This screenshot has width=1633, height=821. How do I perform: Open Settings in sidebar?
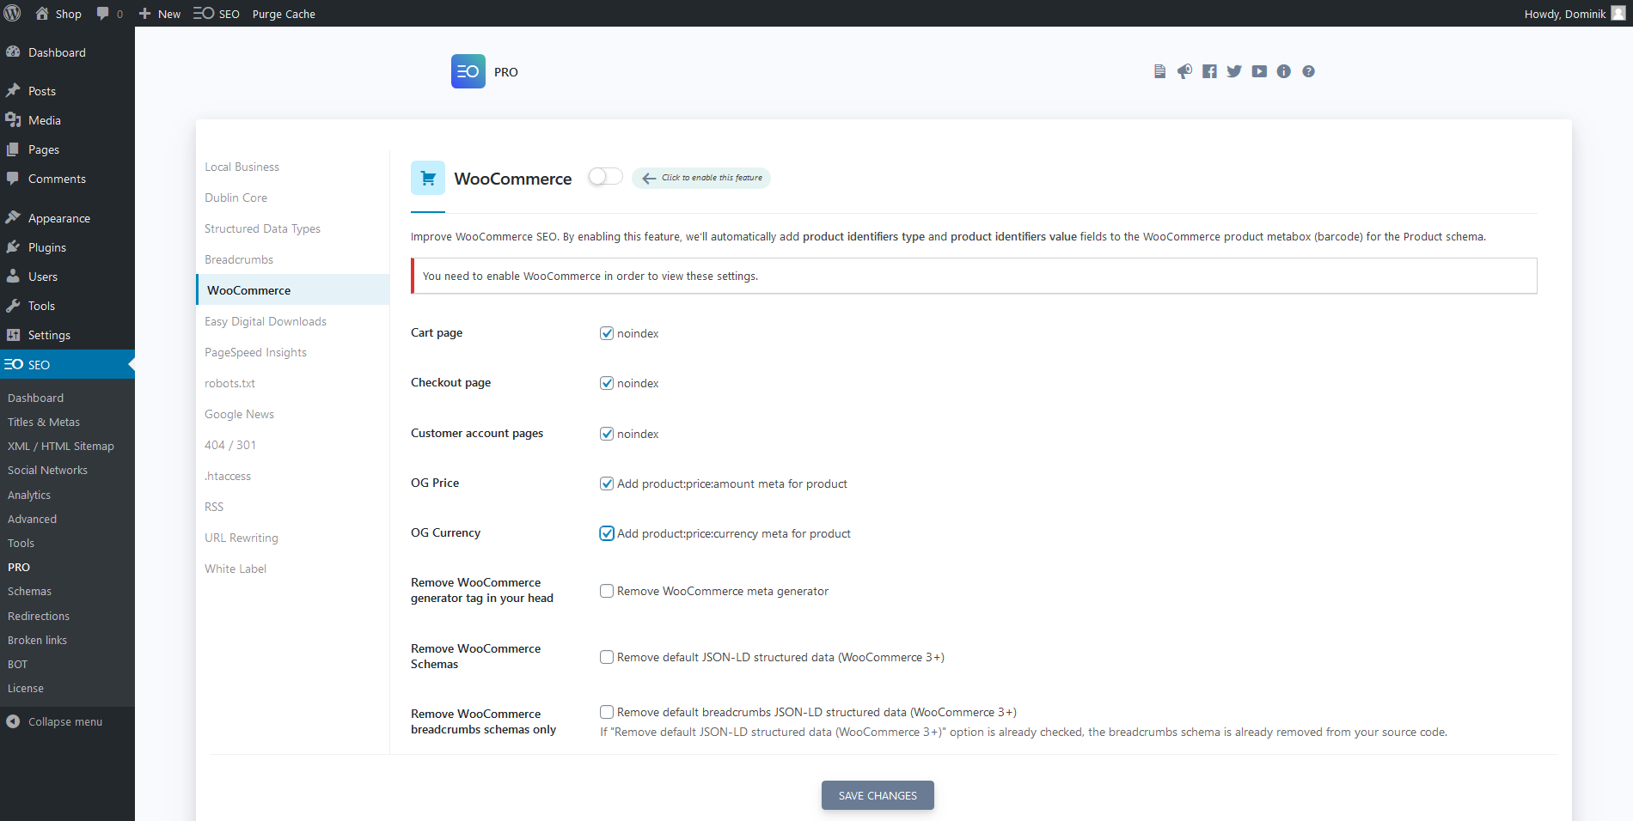[x=67, y=335]
